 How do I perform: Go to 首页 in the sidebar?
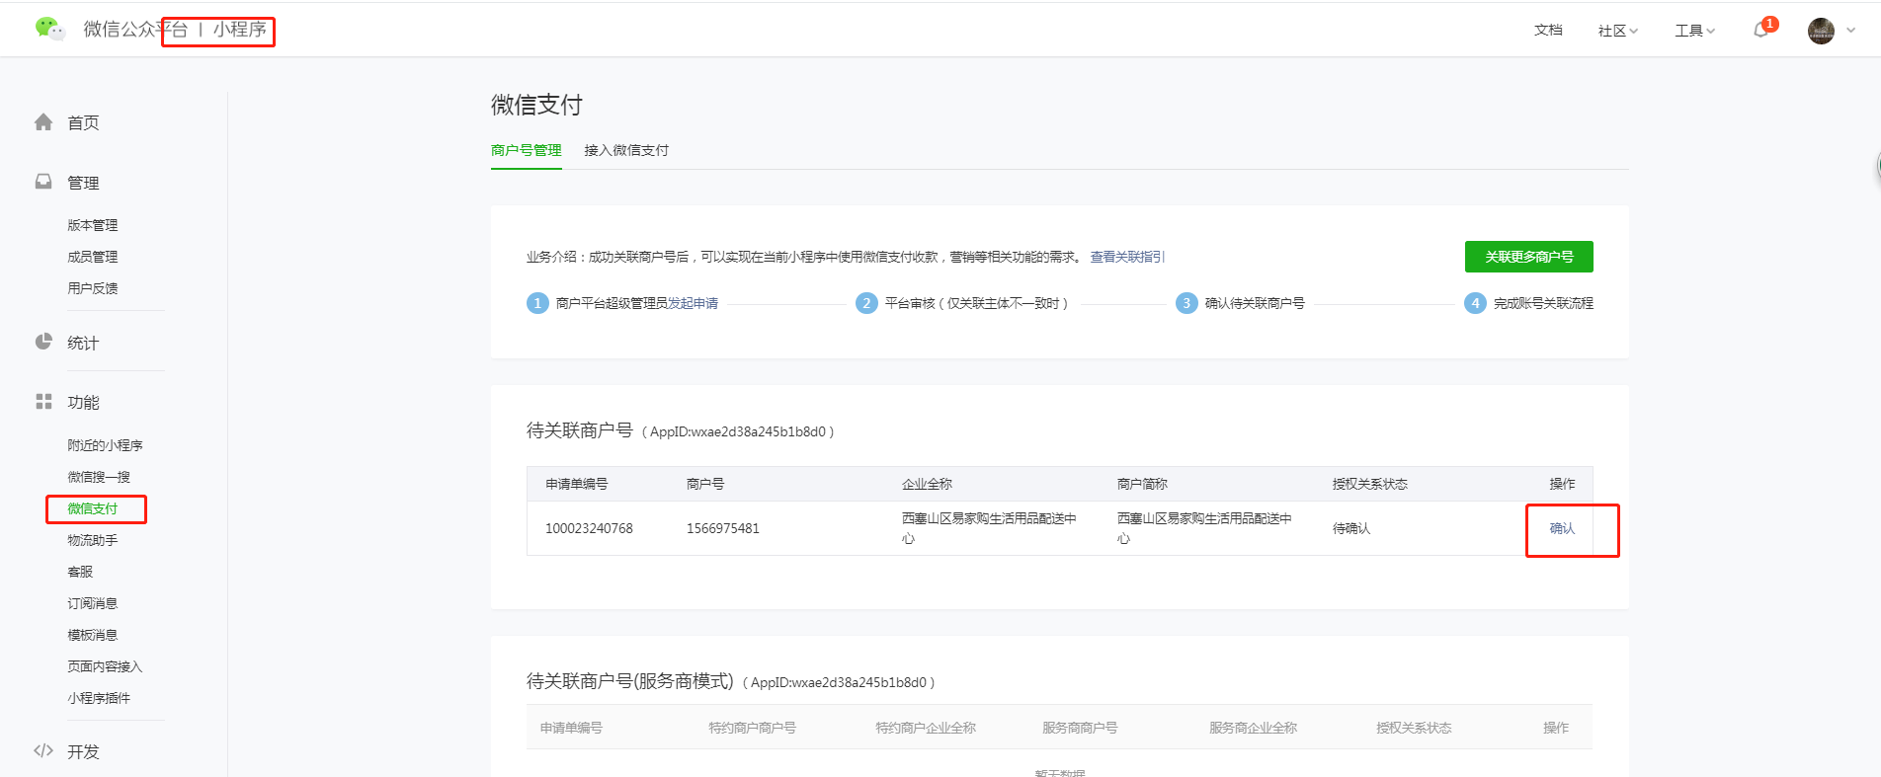83,122
